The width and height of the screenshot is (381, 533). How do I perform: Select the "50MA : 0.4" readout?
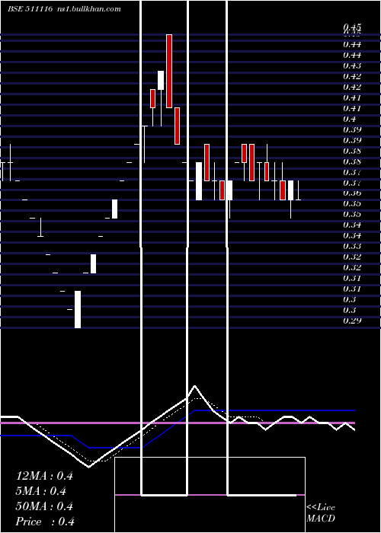pyautogui.click(x=44, y=506)
